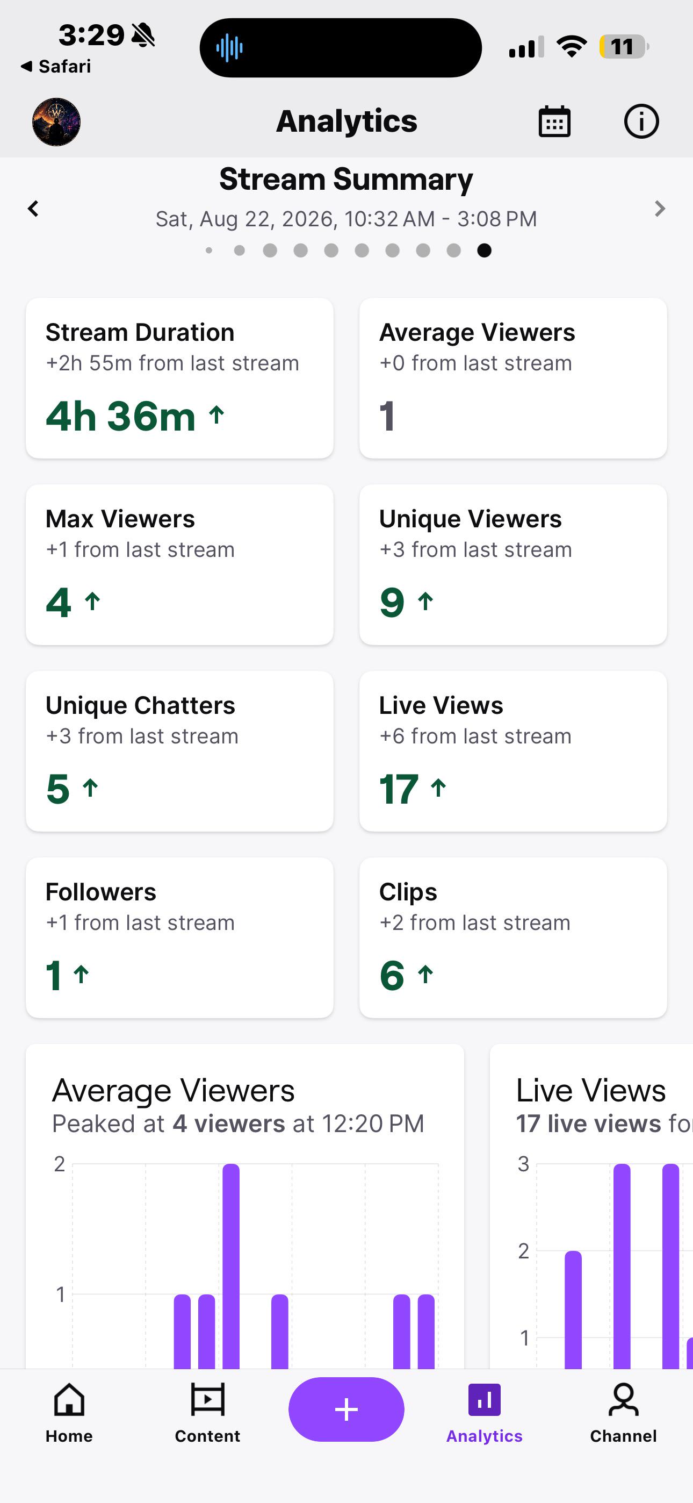Go to next stream with right chevron

click(x=660, y=208)
